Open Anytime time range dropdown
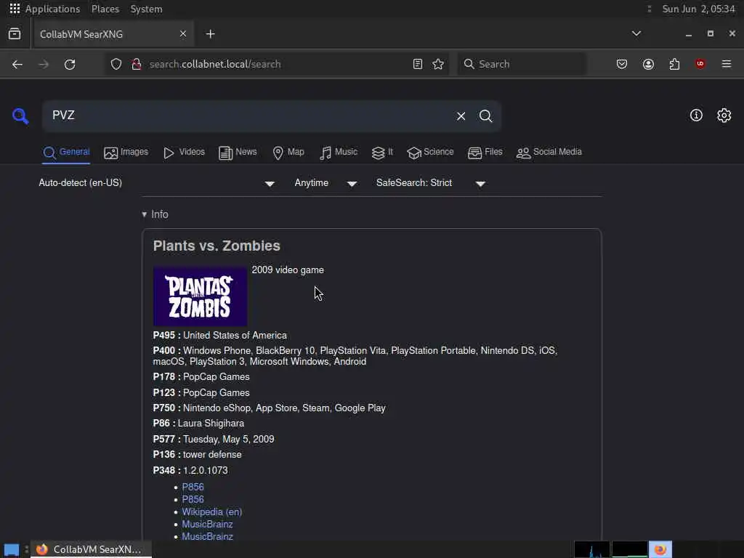This screenshot has height=558, width=744. tap(325, 183)
